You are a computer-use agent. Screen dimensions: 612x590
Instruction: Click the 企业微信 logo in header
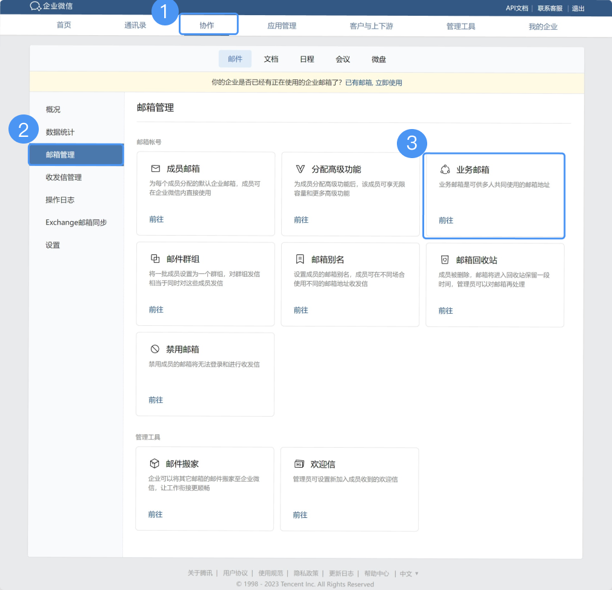point(51,7)
